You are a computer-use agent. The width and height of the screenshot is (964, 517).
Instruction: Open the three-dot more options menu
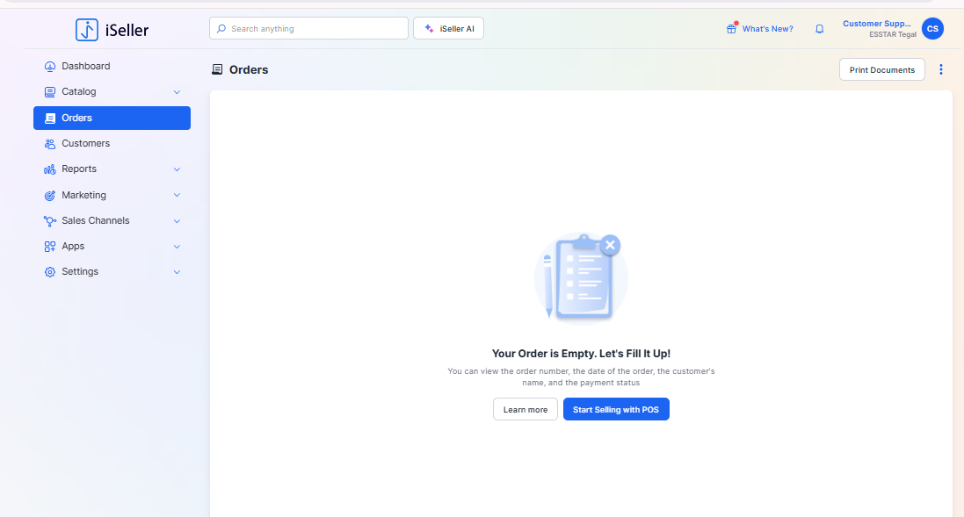pyautogui.click(x=941, y=69)
